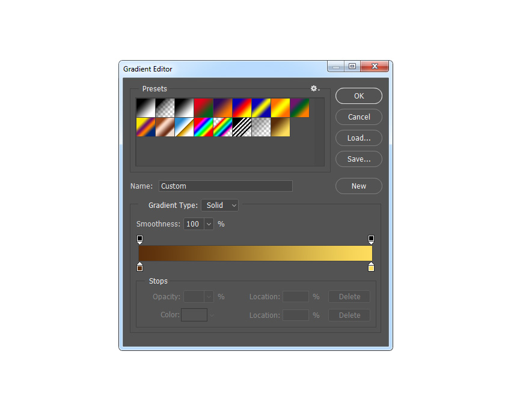Select the transparent rainbow gradient preset

[222, 127]
